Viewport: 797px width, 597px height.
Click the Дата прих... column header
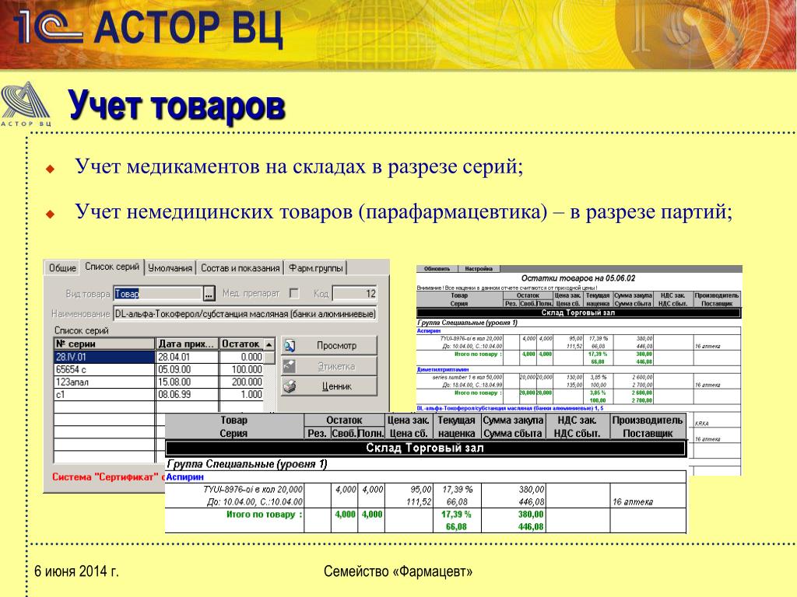[x=187, y=344]
